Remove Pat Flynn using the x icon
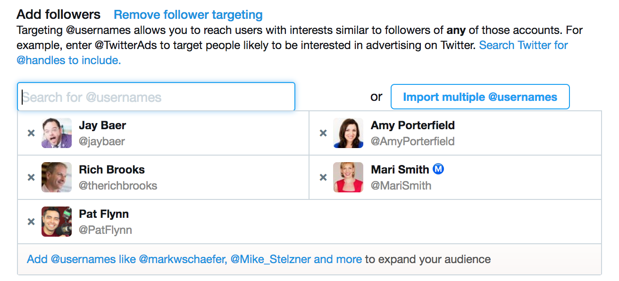Screen dimensions: 619x281 [31, 222]
